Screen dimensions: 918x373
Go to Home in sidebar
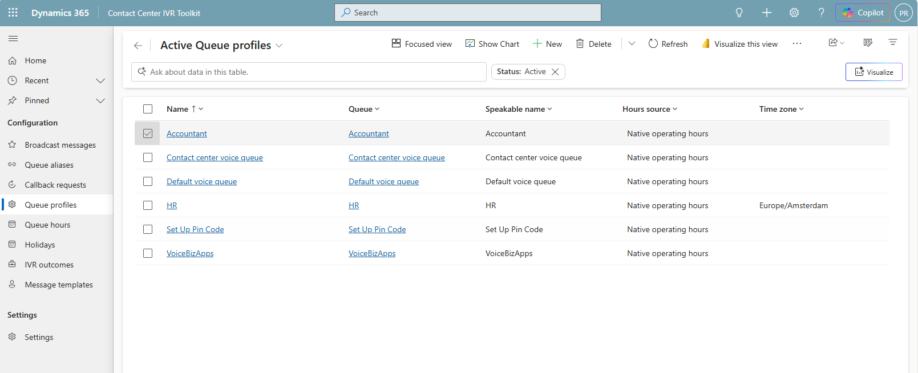click(x=57, y=60)
